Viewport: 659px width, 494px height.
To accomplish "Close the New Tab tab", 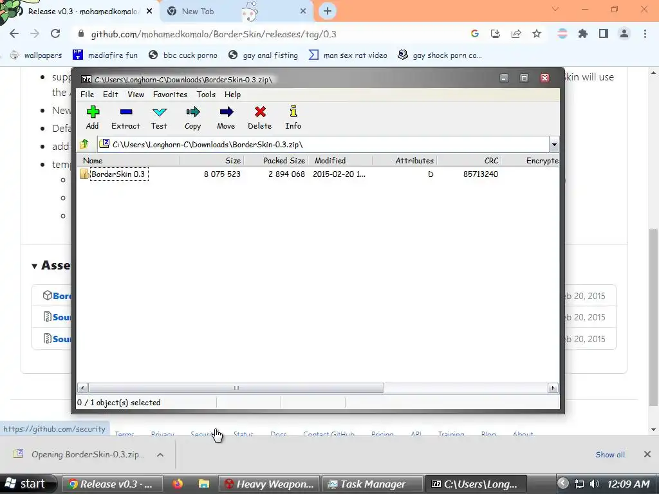I will (x=303, y=12).
